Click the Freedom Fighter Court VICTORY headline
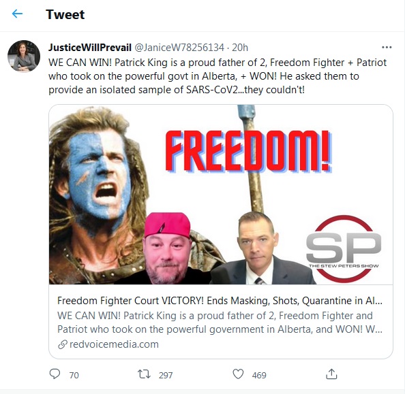 click(x=220, y=301)
